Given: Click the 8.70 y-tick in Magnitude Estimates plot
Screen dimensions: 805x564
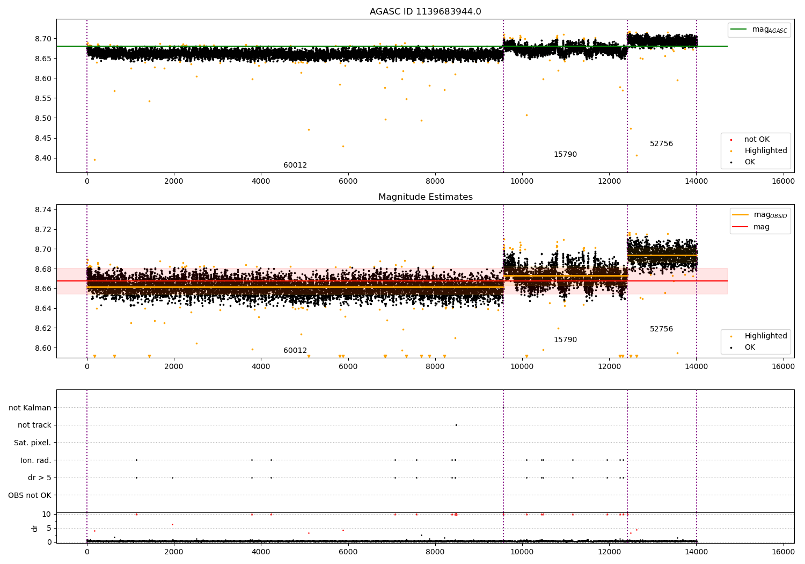Looking at the screenshot, I should [x=43, y=249].
